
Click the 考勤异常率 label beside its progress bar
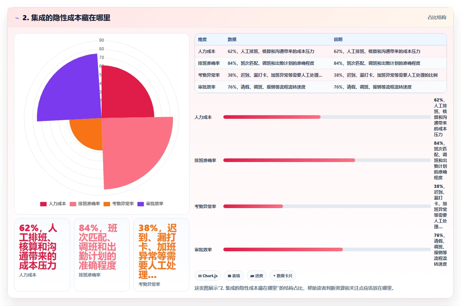coord(205,207)
